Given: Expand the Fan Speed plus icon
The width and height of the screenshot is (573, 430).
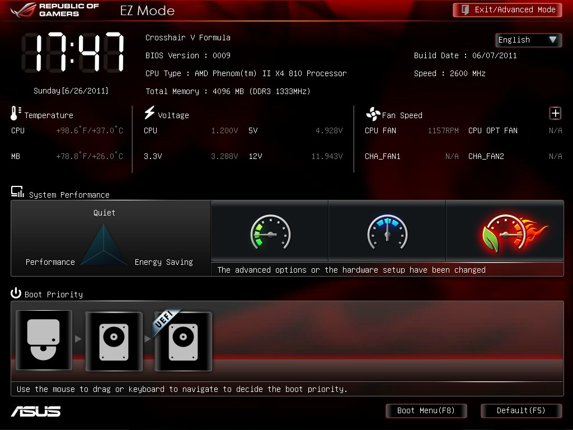Looking at the screenshot, I should click(555, 113).
